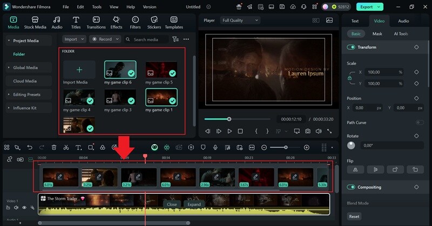Click the voiceover microphone icon

pos(215,147)
